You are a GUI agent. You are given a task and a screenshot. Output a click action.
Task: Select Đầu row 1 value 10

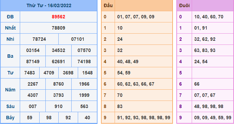click(120, 28)
